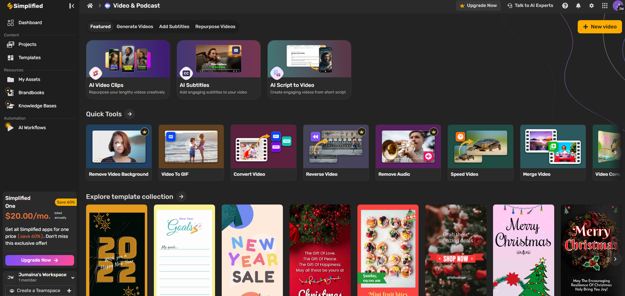625x296 pixels.
Task: Click the crown badge on Remove Audio
Action: pos(433,132)
